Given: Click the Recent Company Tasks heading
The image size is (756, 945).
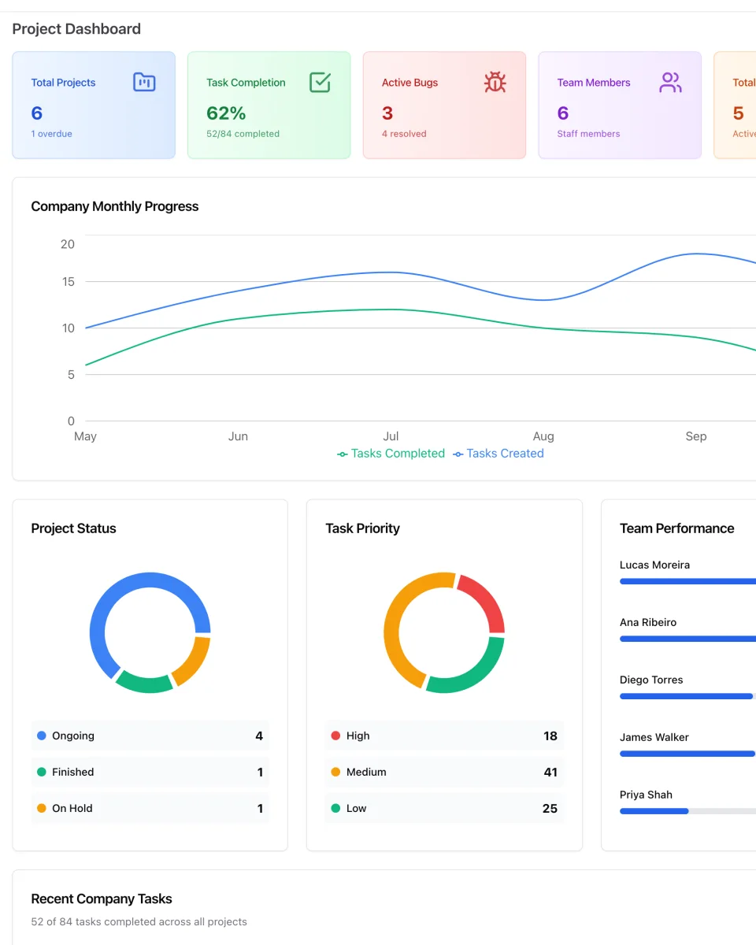Looking at the screenshot, I should [x=102, y=899].
